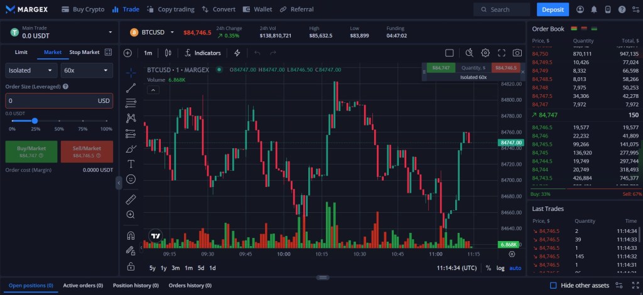Viewport: 643px width, 295px height.
Task: Click the green Buy/Market button
Action: pyautogui.click(x=31, y=152)
